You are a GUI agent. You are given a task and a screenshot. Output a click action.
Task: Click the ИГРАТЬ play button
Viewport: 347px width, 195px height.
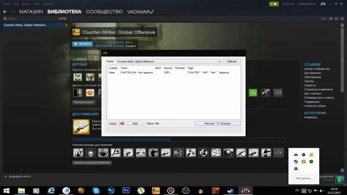[82, 44]
